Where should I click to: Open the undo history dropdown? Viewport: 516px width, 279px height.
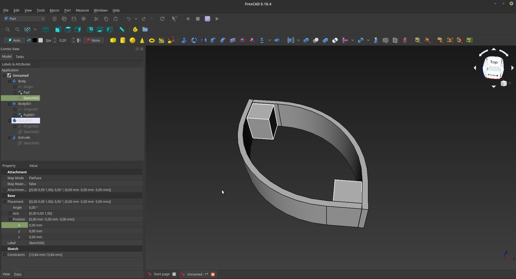tap(136, 19)
